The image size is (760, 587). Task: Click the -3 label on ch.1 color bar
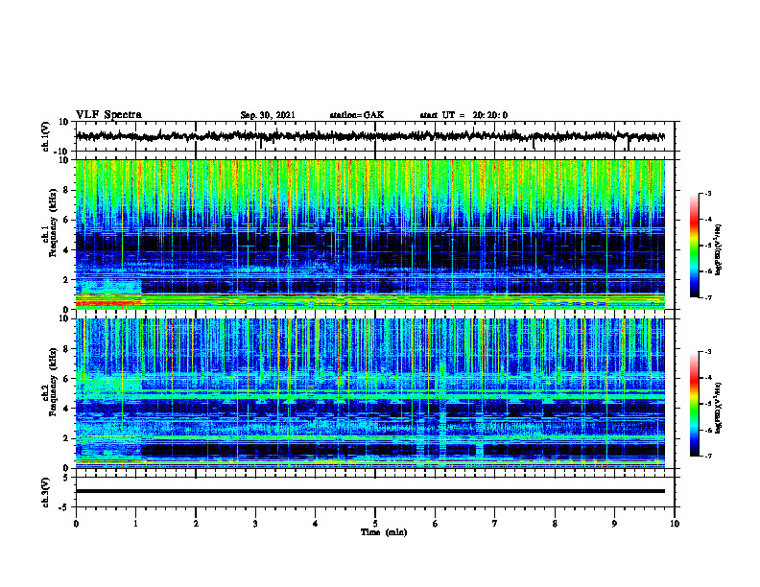point(708,193)
